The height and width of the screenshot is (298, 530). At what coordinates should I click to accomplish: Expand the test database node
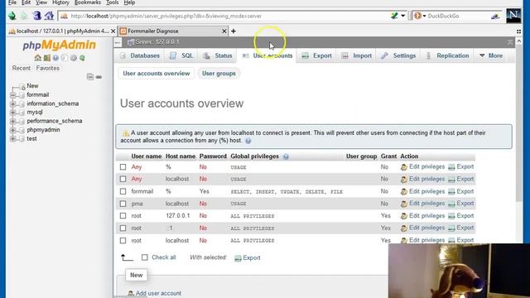click(13, 138)
